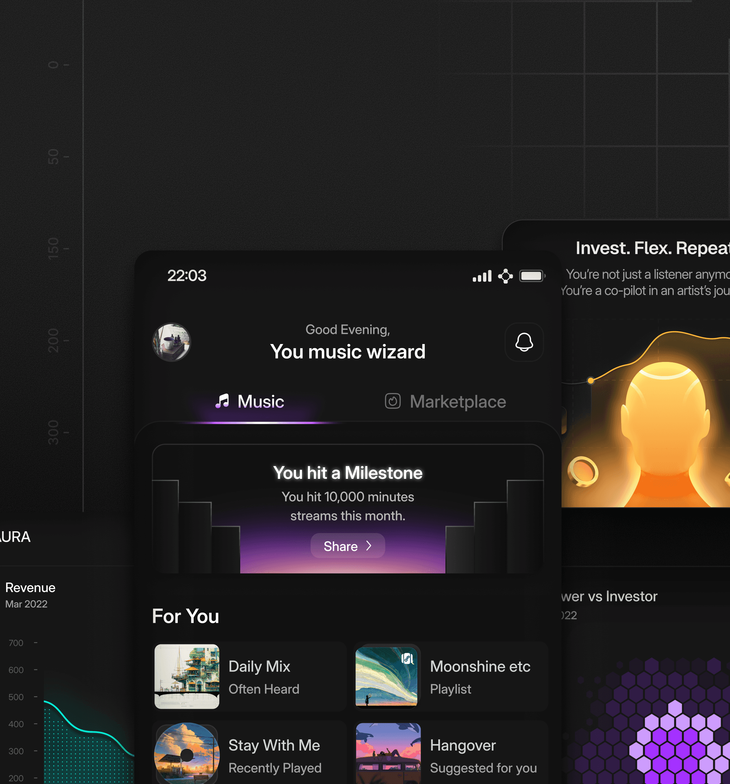Tap the battery status icon

[x=532, y=276]
